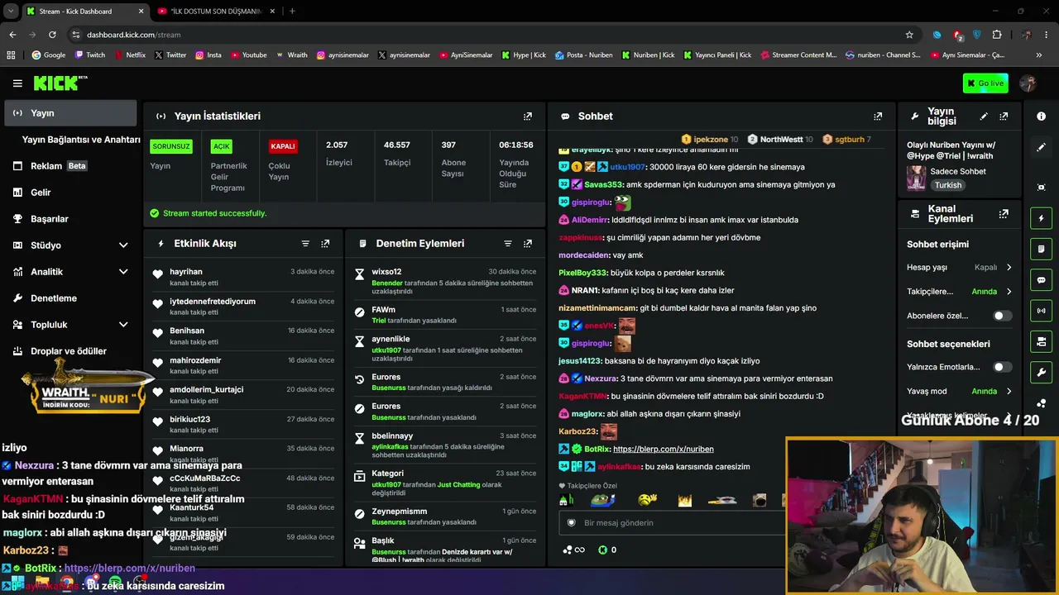Screen dimensions: 1059x595
Task: Click the focus frame icon in the right toolbar
Action: pyautogui.click(x=1041, y=188)
